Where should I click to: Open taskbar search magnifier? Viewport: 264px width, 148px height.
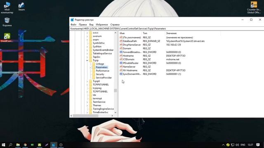pos(11,145)
